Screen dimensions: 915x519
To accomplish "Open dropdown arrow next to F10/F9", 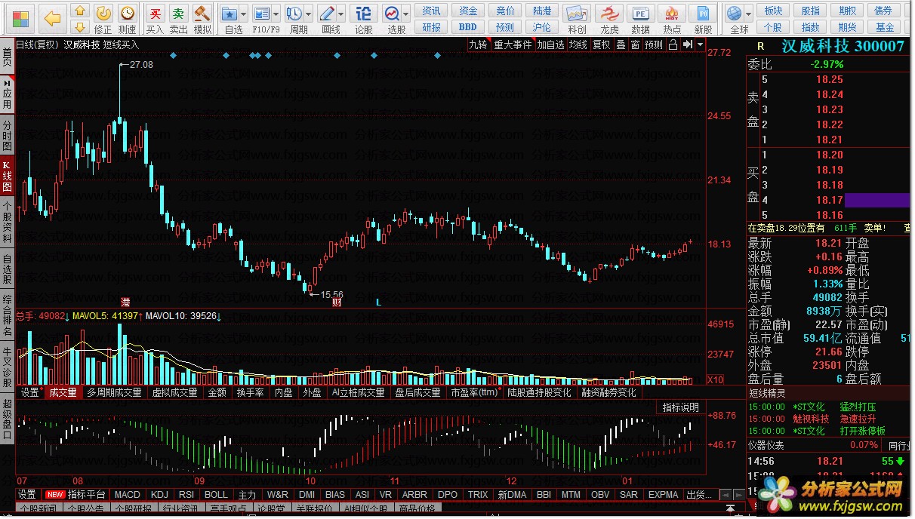I will (276, 14).
